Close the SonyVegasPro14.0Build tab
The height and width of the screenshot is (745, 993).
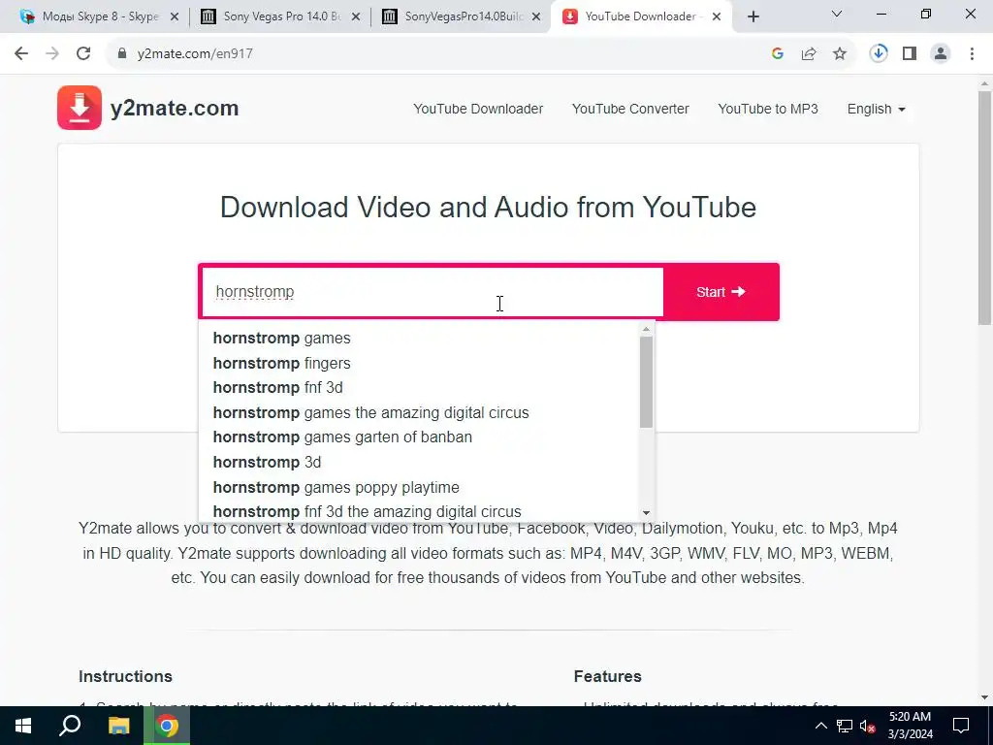pos(536,16)
